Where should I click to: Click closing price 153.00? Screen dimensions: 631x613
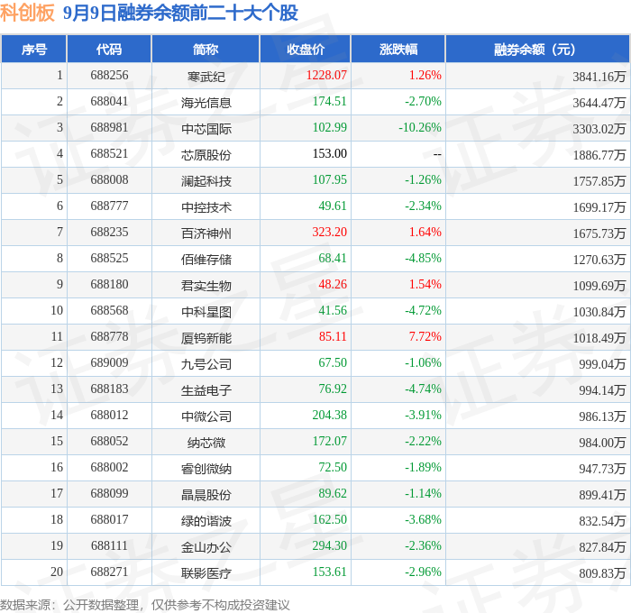(x=330, y=154)
